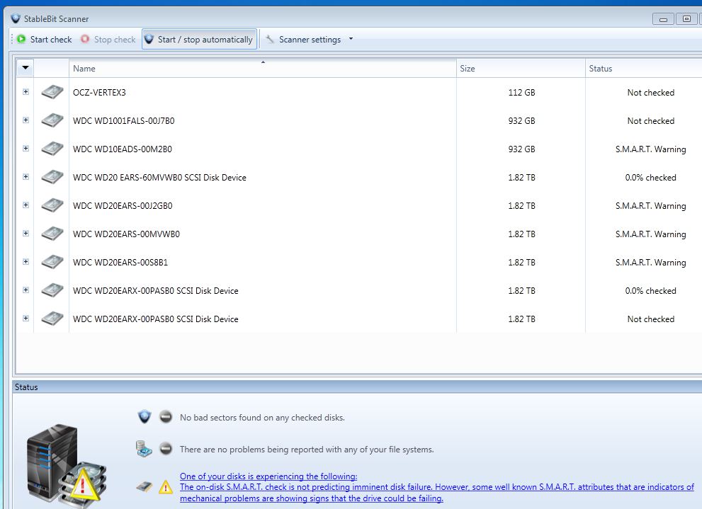Click the yellow warning triangle icon in Status
This screenshot has width=702, height=509.
[165, 487]
